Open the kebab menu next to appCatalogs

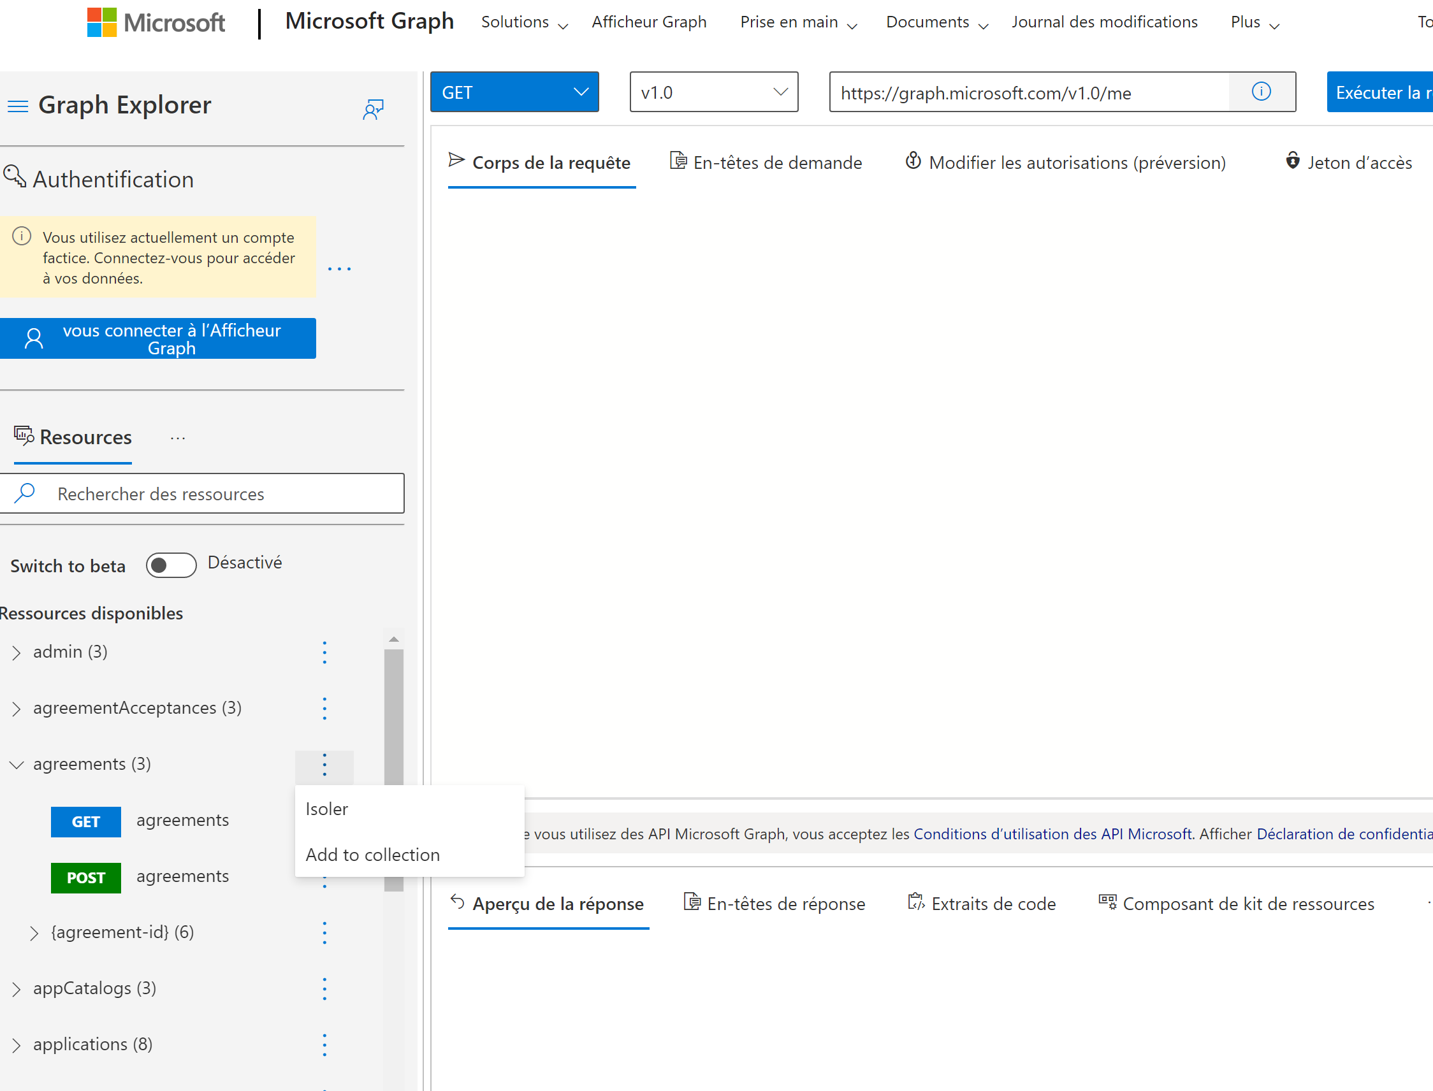point(324,988)
